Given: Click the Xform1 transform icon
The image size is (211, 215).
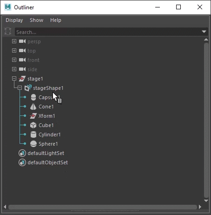Looking at the screenshot, I should [x=33, y=116].
